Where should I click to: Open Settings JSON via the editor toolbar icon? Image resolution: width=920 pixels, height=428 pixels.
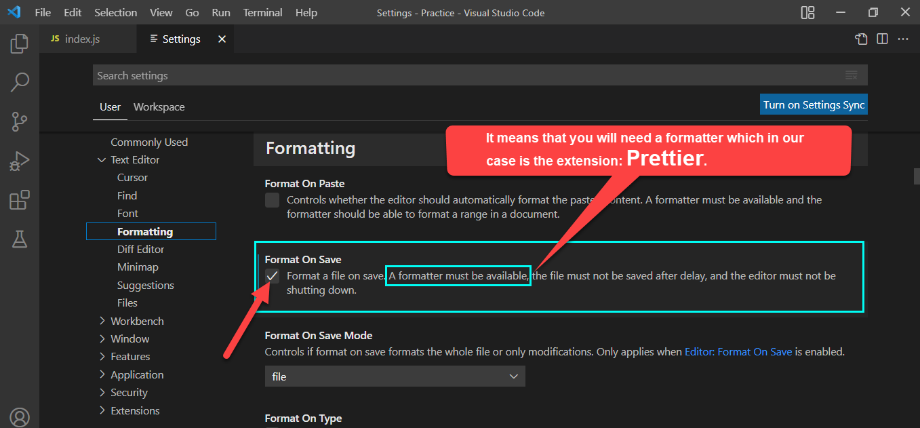860,39
